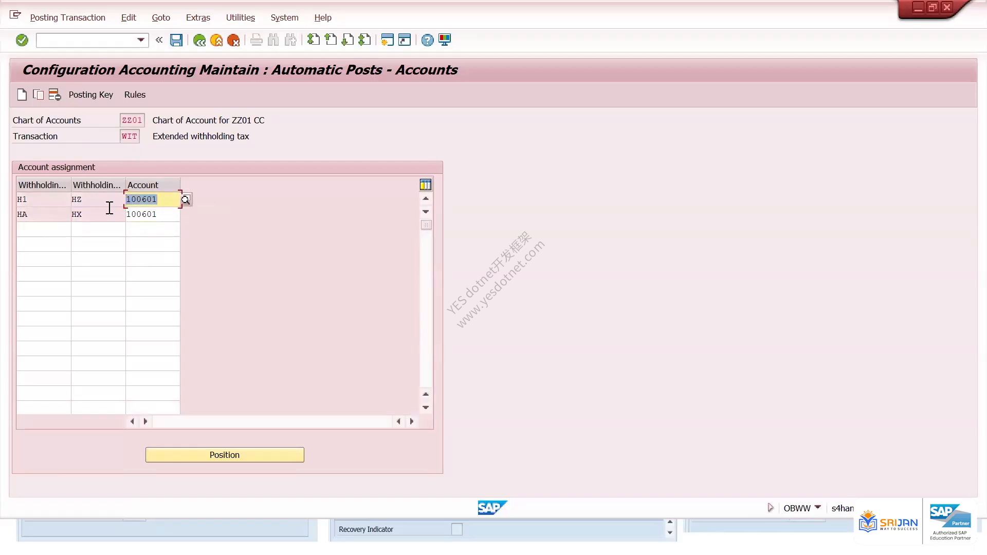Screen dimensions: 987x555
Task: Expand the command field dropdown arrow
Action: [x=141, y=40]
